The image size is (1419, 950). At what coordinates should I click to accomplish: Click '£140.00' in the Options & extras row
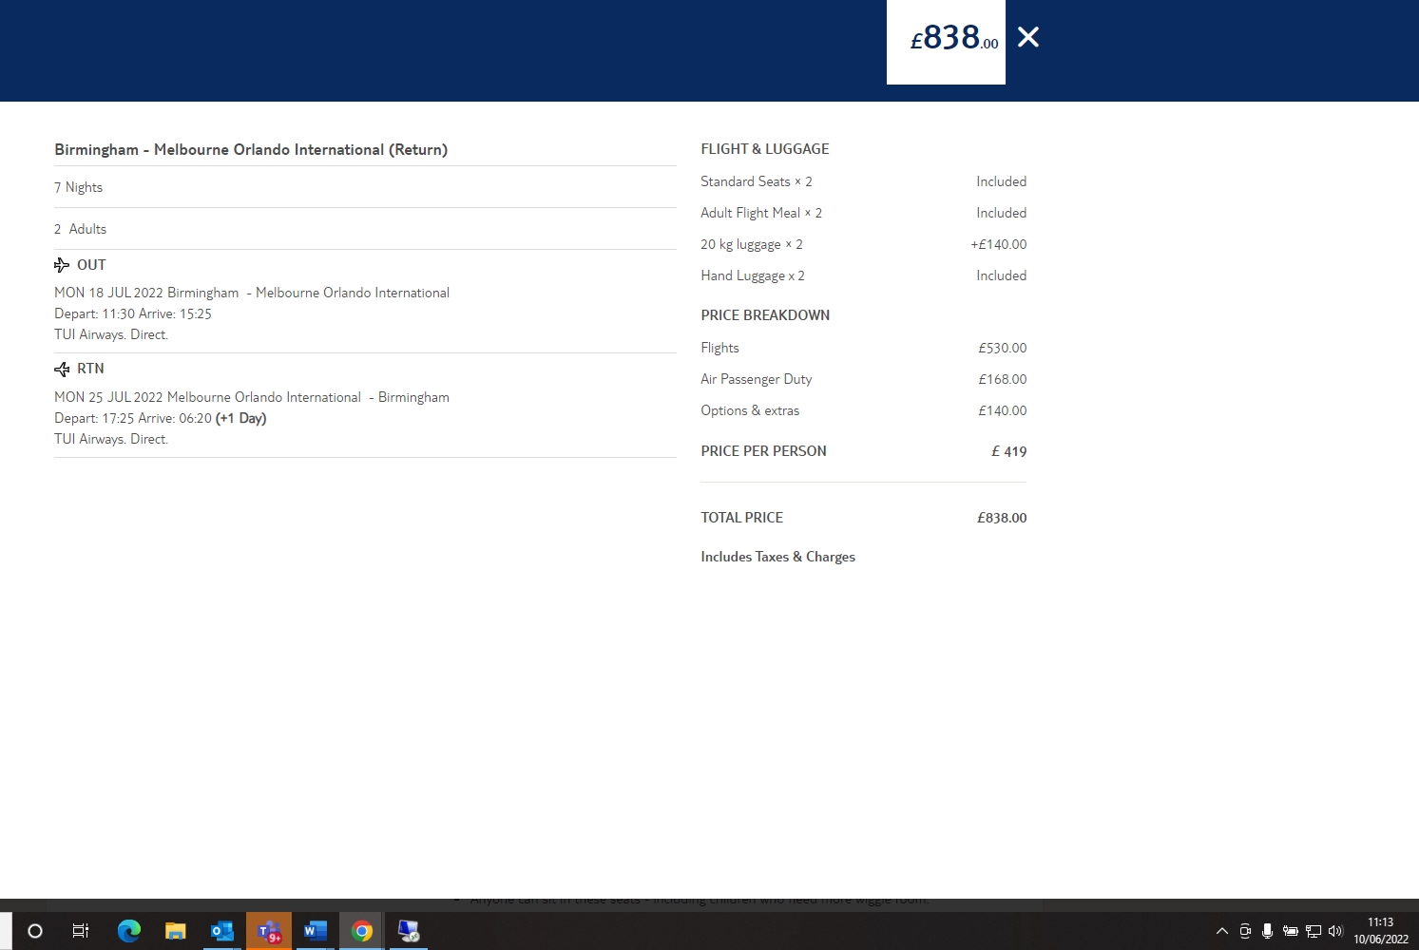(1003, 410)
